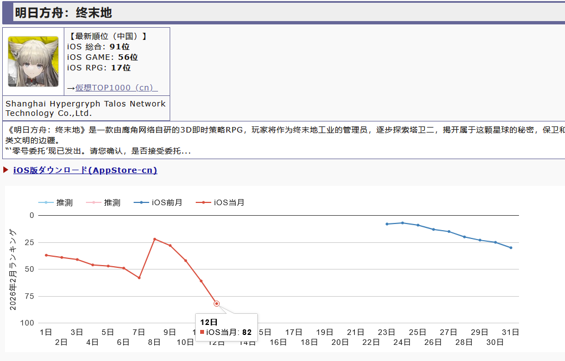Click the 9日 data point on red line

[170, 246]
